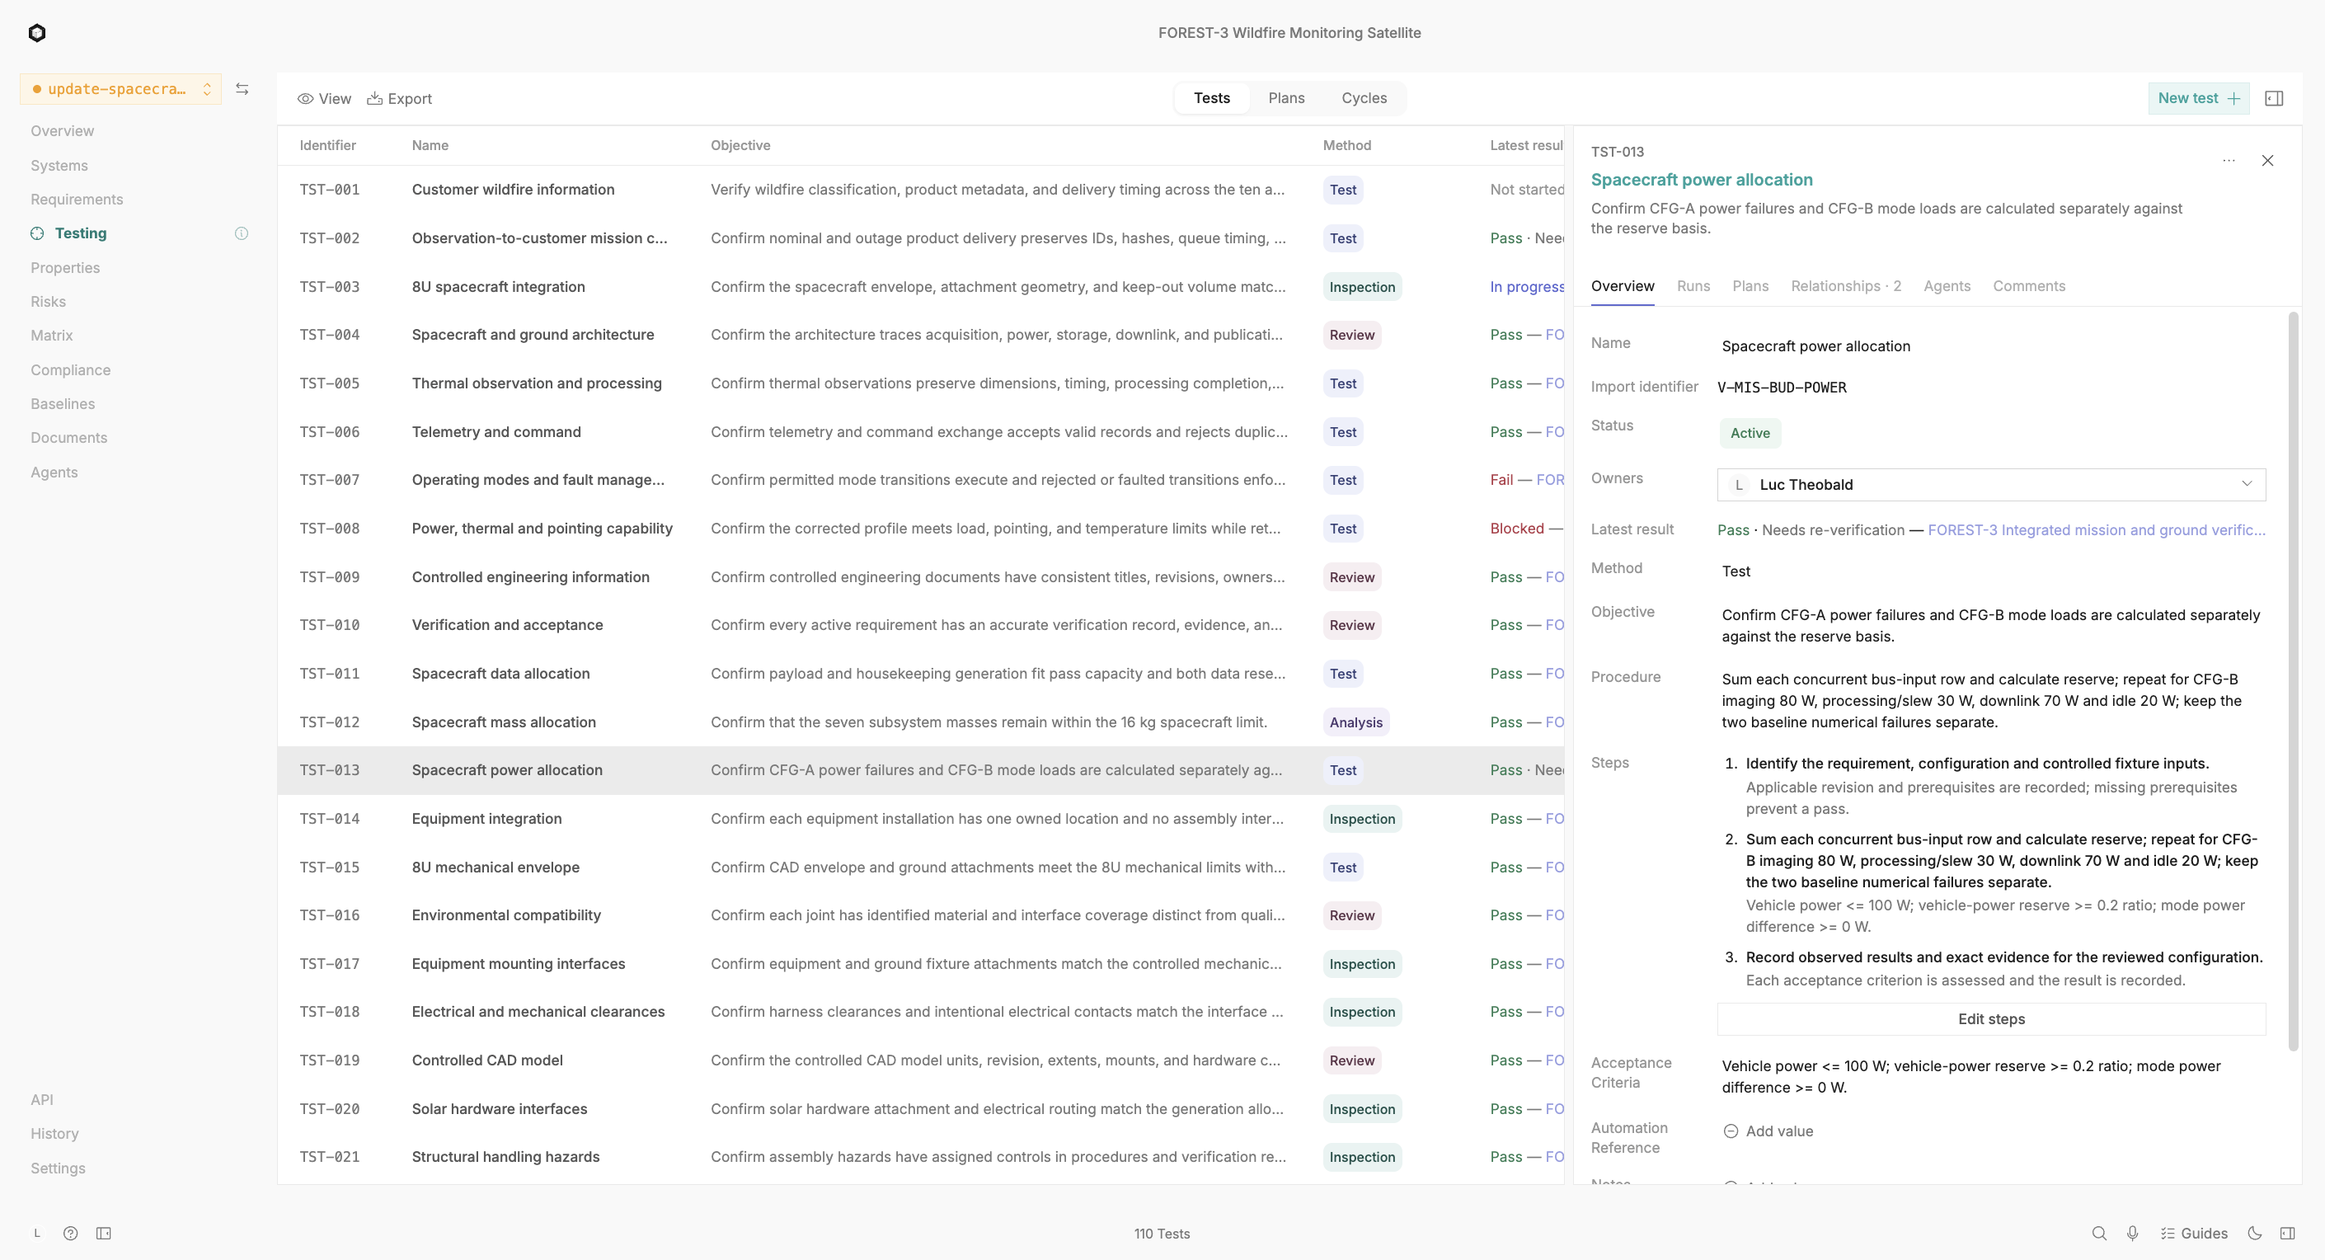This screenshot has height=1260, width=2325.
Task: Open the Relationships · 2 tab
Action: (1846, 286)
